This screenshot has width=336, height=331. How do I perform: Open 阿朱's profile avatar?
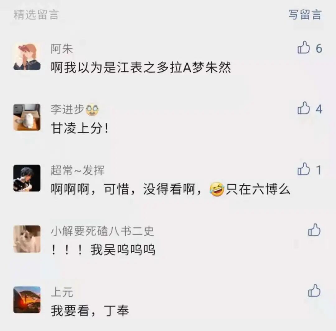(x=27, y=57)
